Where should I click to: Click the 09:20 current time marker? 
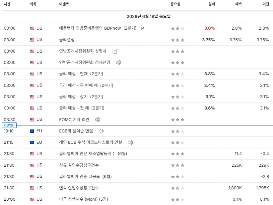(x=9, y=125)
